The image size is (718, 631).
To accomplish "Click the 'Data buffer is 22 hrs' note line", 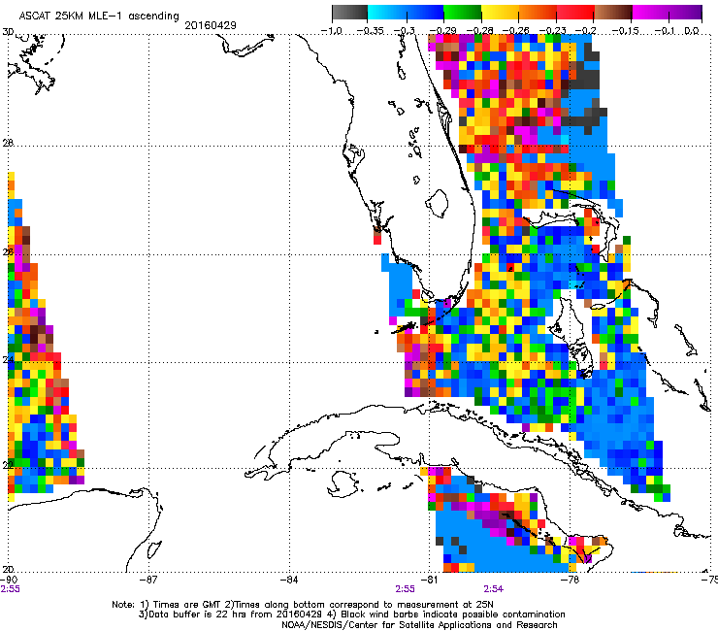I will 351,614.
